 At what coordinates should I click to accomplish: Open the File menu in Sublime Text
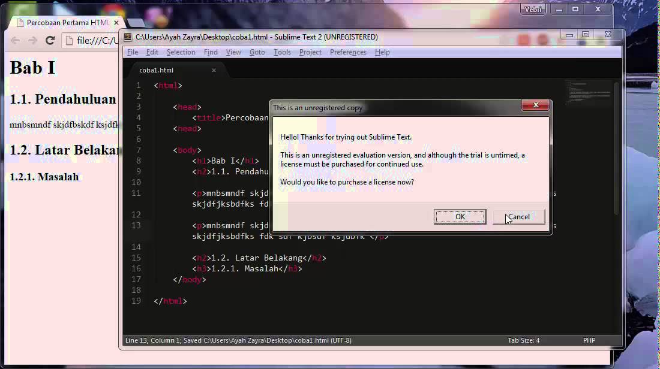tap(133, 52)
